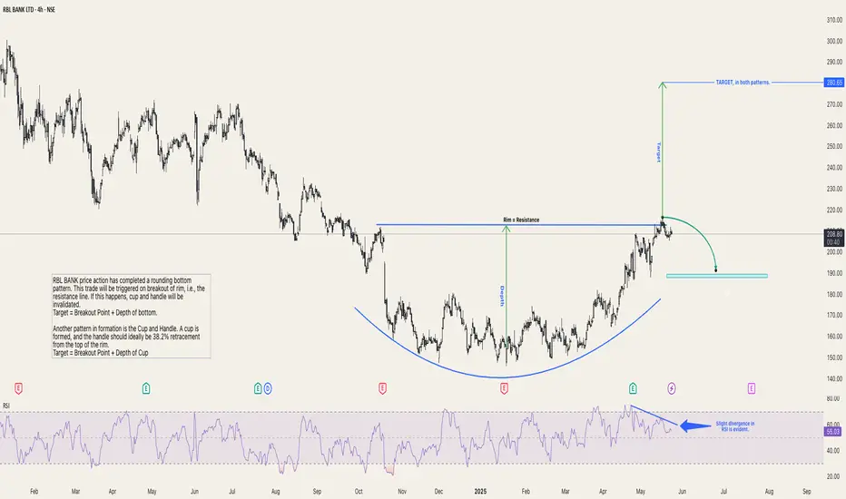Open red earnings marker above October axis label
Screen dimensions: 846x499
click(382, 388)
